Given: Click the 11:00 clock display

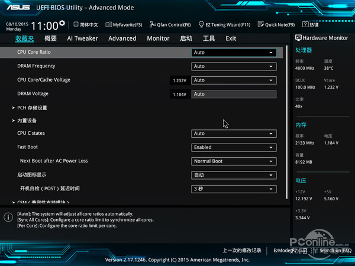Looking at the screenshot, I should pos(44,26).
